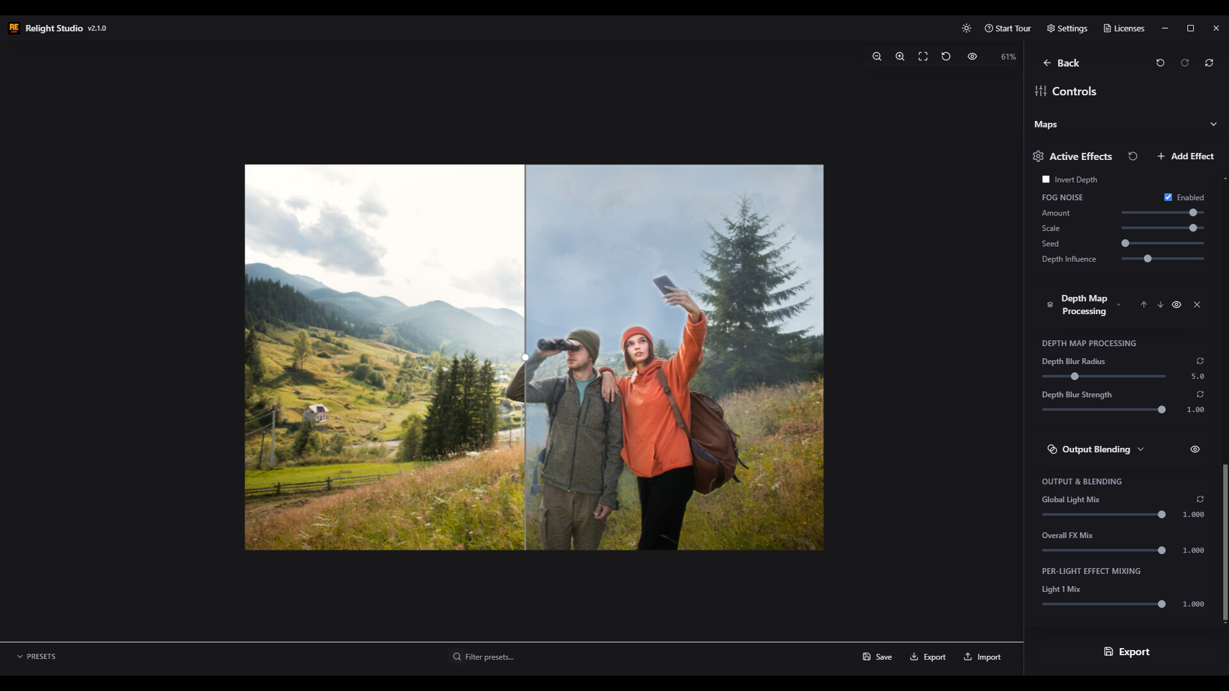Uncheck Fog Noise Enabled checkbox
The height and width of the screenshot is (691, 1229).
pos(1168,197)
